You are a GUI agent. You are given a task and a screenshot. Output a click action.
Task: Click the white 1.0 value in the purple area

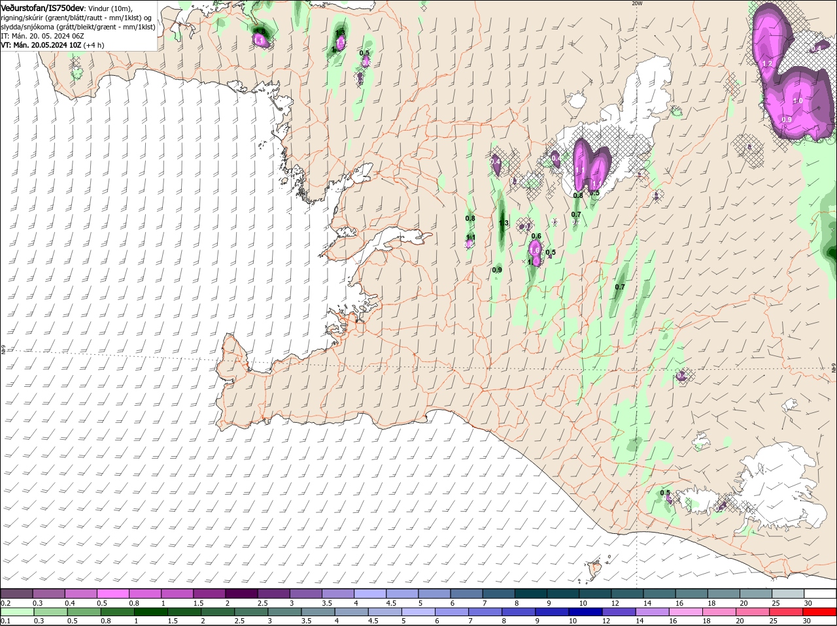point(798,101)
